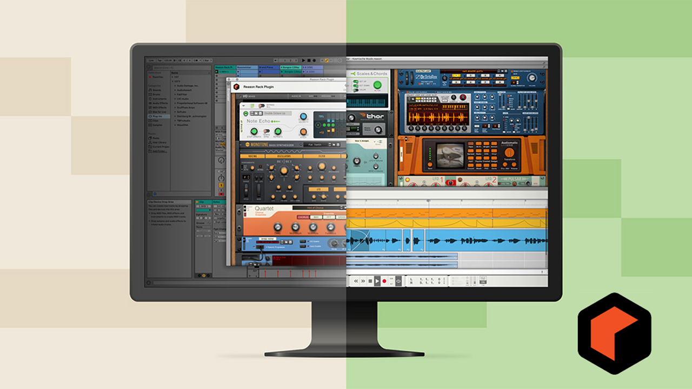The height and width of the screenshot is (389, 692).
Task: Click Add Folder in Ableton Places
Action: [x=159, y=151]
